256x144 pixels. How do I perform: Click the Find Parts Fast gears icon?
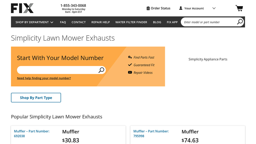pos(130,57)
